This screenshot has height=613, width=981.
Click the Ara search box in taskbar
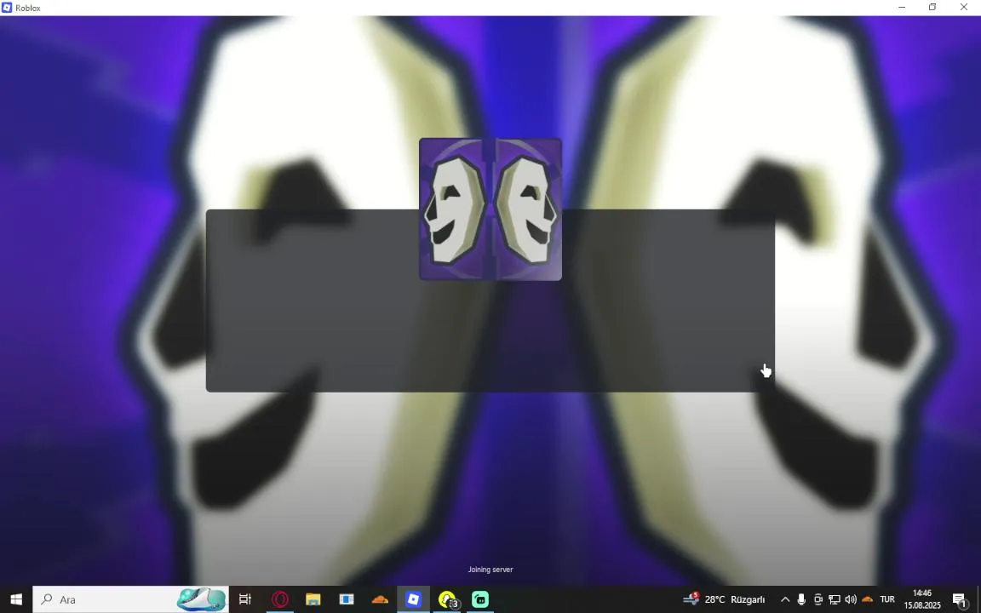pos(131,599)
